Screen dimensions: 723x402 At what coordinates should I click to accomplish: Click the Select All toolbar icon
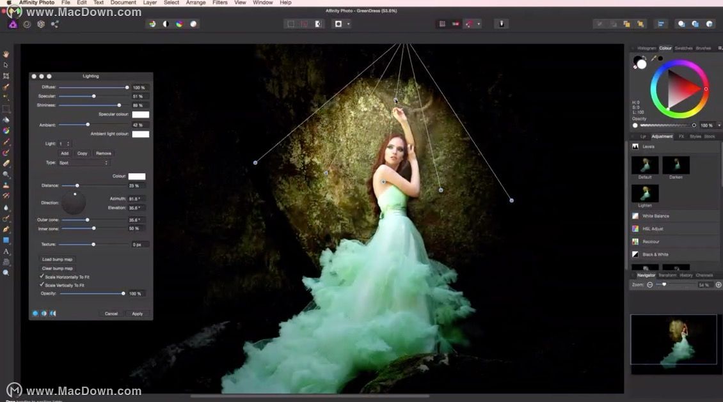click(290, 24)
